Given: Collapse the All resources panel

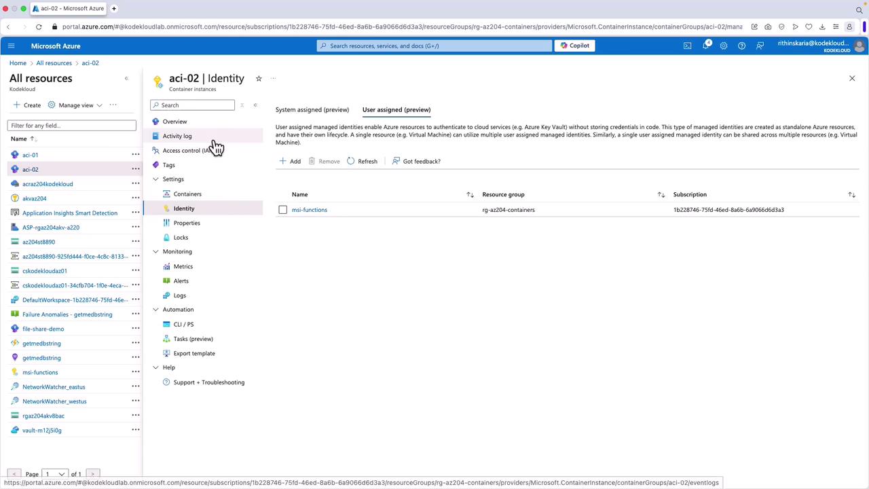Looking at the screenshot, I should (126, 79).
